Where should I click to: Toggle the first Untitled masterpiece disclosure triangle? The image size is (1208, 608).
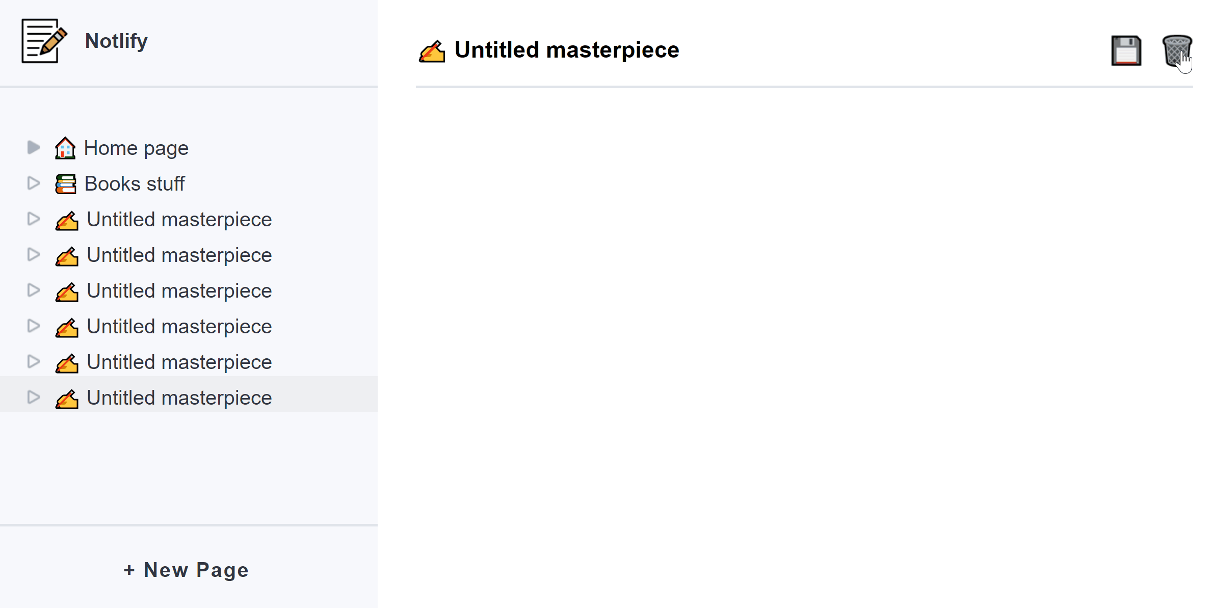point(34,220)
